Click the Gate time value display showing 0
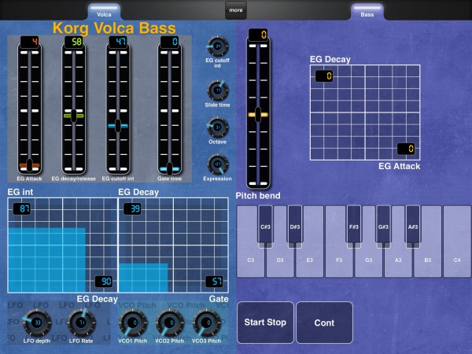 pos(169,42)
